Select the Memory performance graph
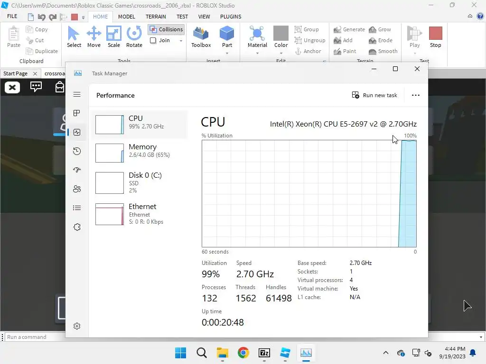This screenshot has width=486, height=364. pyautogui.click(x=140, y=153)
